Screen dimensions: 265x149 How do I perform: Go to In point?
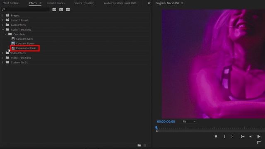(x=243, y=136)
